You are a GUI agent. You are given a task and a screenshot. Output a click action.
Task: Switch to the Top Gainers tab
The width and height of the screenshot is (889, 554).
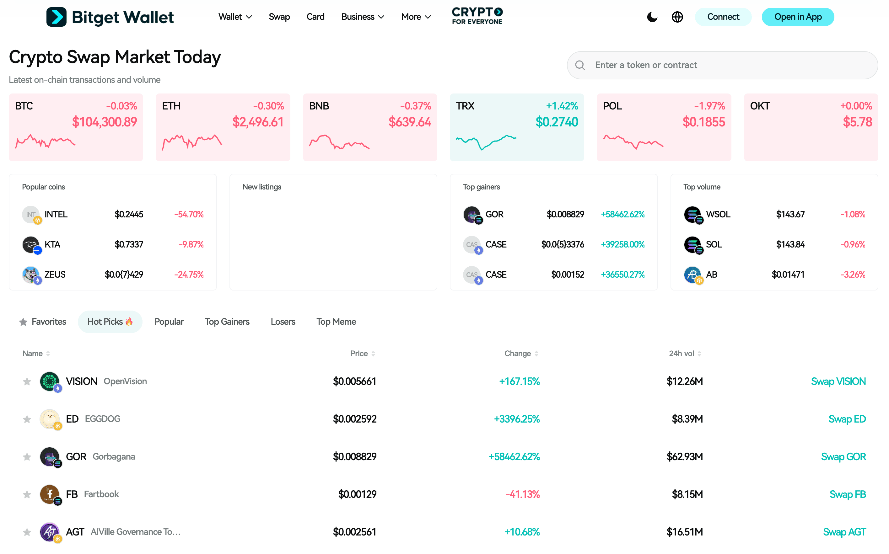(227, 322)
